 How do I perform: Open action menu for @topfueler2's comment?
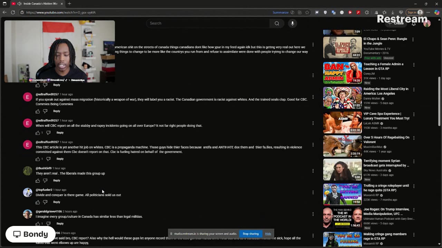[x=313, y=193]
